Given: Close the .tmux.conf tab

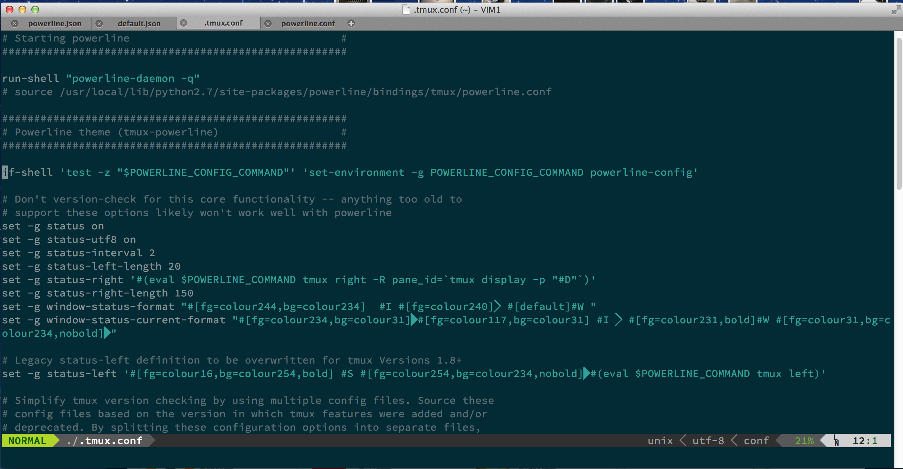Looking at the screenshot, I should 183,23.
